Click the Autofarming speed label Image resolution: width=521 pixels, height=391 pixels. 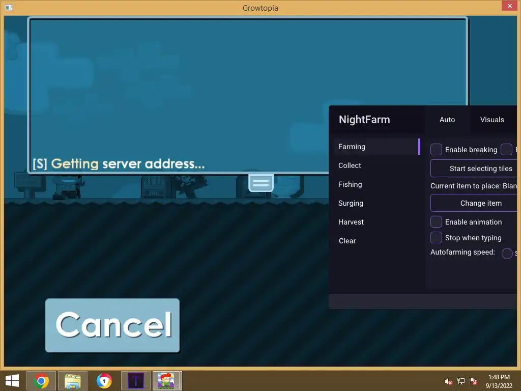tap(462, 252)
